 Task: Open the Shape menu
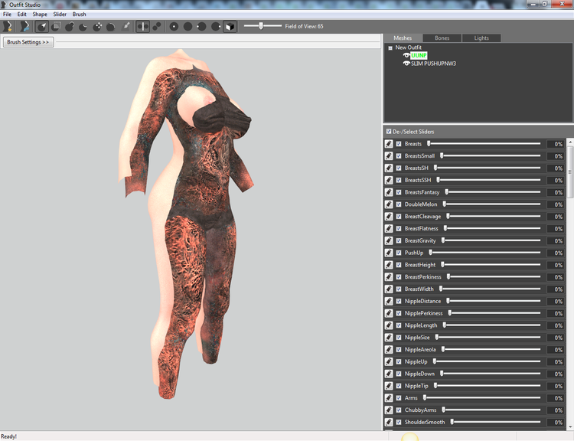click(40, 15)
